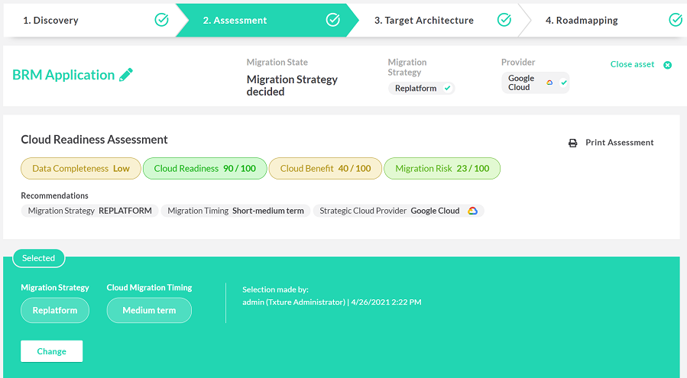Go to the 4. Roadmapping step
The height and width of the screenshot is (378, 687).
pyautogui.click(x=582, y=20)
